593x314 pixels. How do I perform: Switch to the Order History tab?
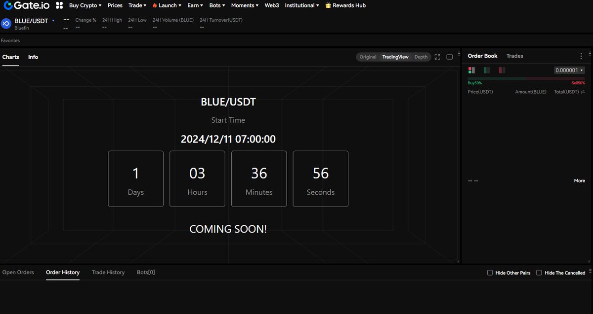click(63, 273)
